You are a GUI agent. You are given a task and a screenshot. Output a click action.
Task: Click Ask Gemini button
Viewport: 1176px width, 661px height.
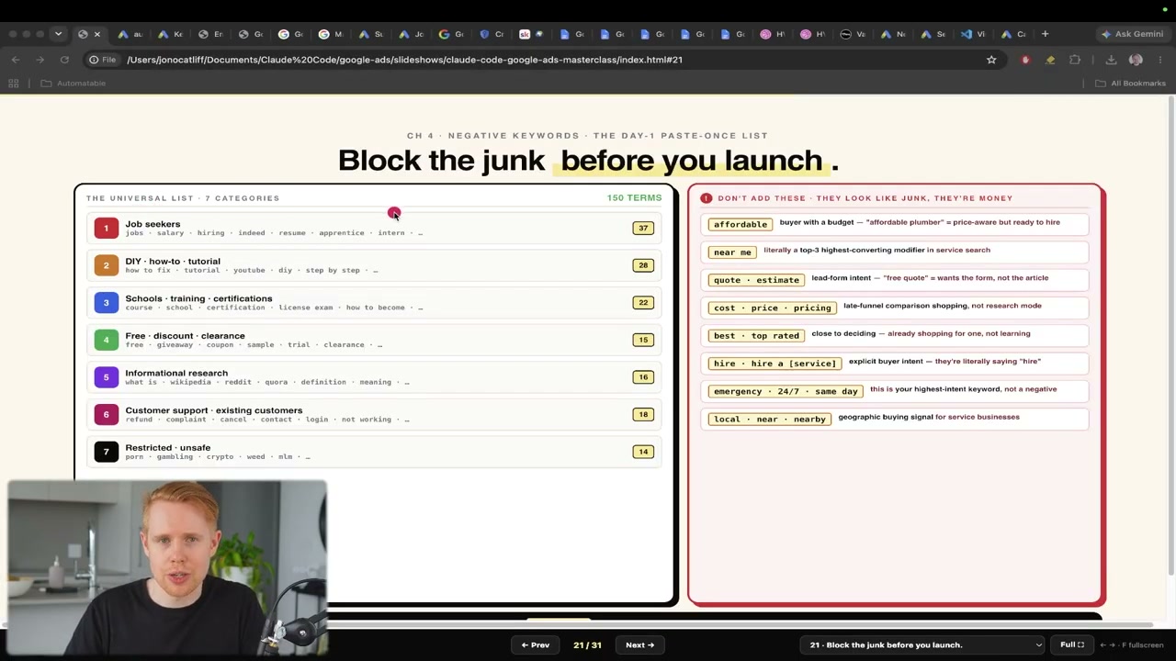(x=1132, y=34)
